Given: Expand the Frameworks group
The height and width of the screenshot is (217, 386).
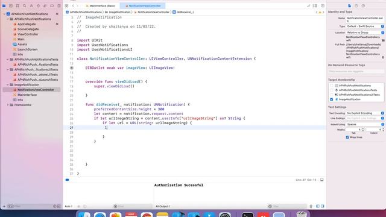Looking at the screenshot, I should tap(8, 105).
